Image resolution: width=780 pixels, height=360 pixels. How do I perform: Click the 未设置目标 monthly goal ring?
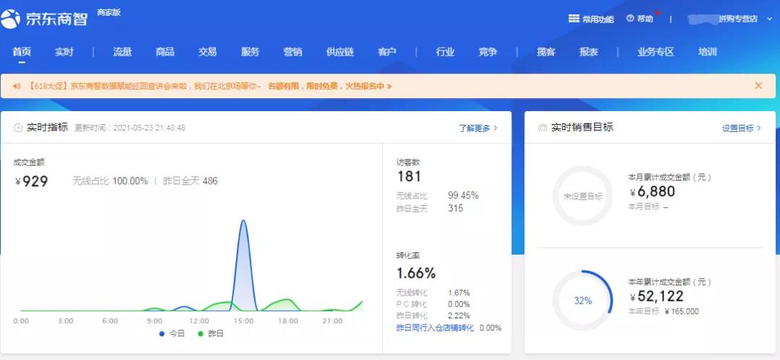tap(583, 196)
